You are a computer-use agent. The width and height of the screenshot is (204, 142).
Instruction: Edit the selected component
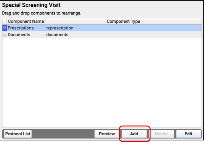click(189, 134)
